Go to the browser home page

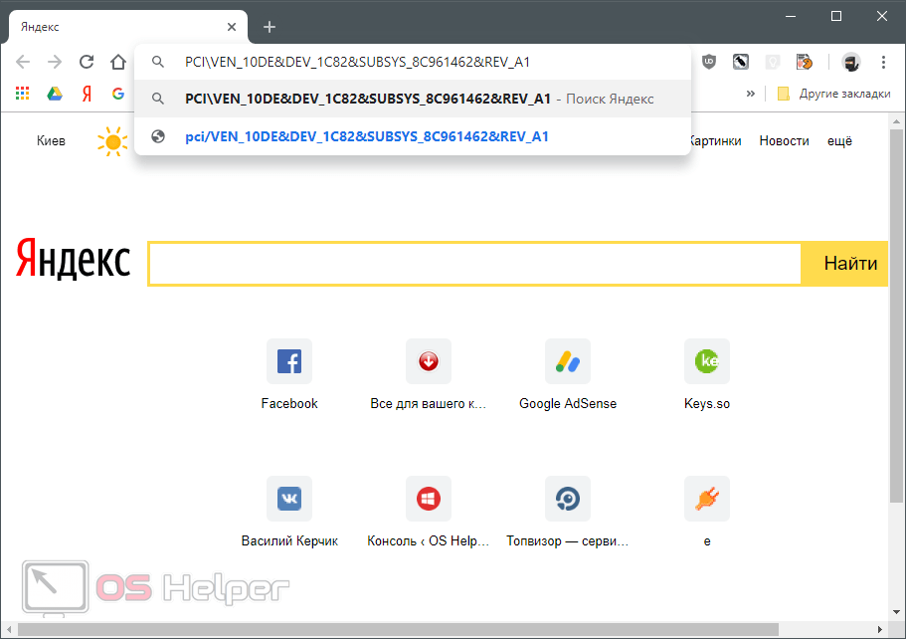tap(118, 63)
